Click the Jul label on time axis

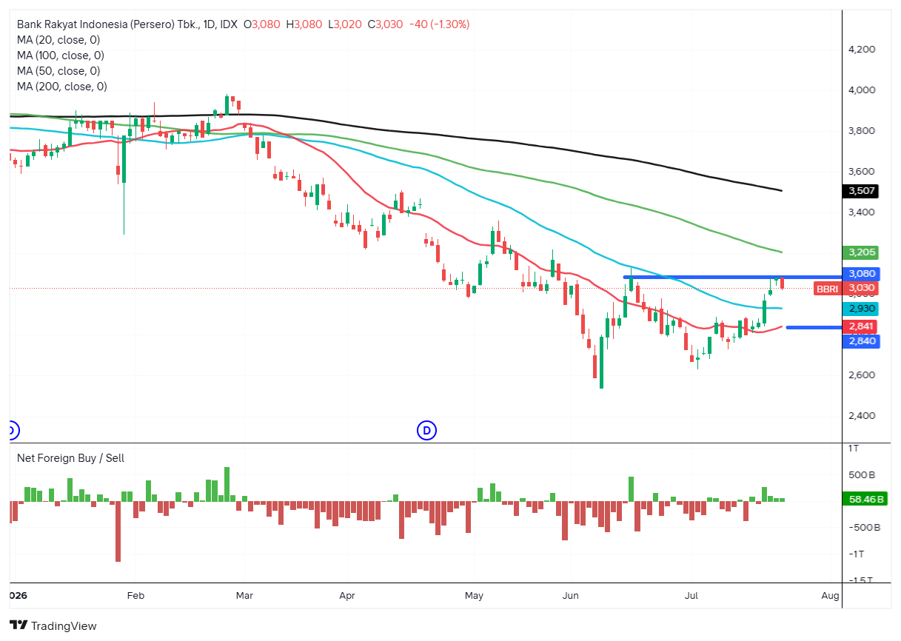[x=691, y=595]
